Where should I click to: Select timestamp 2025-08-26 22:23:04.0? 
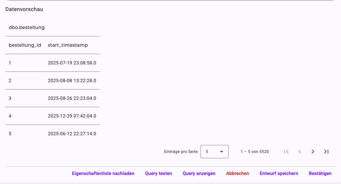72,98
